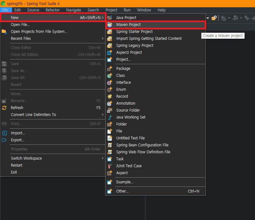This screenshot has width=255, height=220.
Task: Expand the New submenu arrow
Action: [x=103, y=18]
